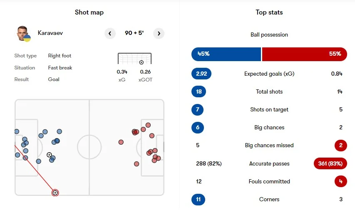This screenshot has height=210, width=355.
Task: Click the blue 7 shots on target badge
Action: click(x=199, y=109)
